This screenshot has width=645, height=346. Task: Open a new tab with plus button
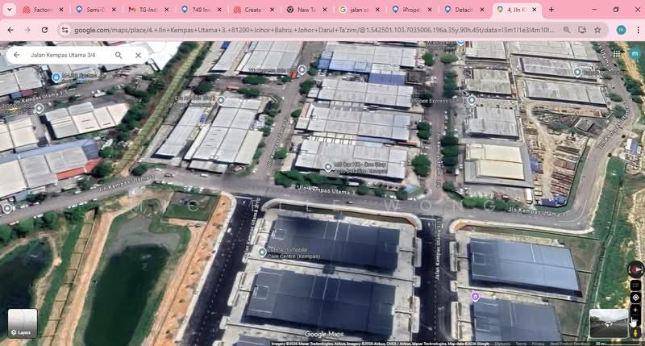[x=551, y=10]
